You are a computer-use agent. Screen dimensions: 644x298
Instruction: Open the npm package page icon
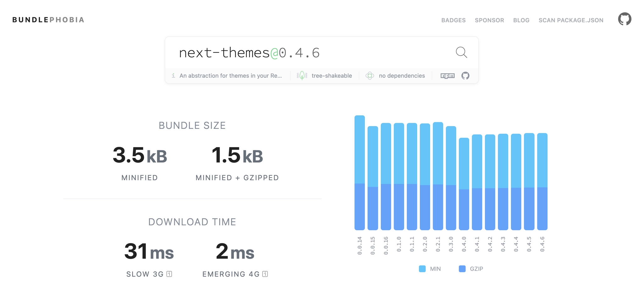click(x=447, y=76)
